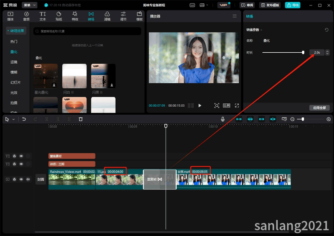Reset transition parameters

tap(326, 30)
